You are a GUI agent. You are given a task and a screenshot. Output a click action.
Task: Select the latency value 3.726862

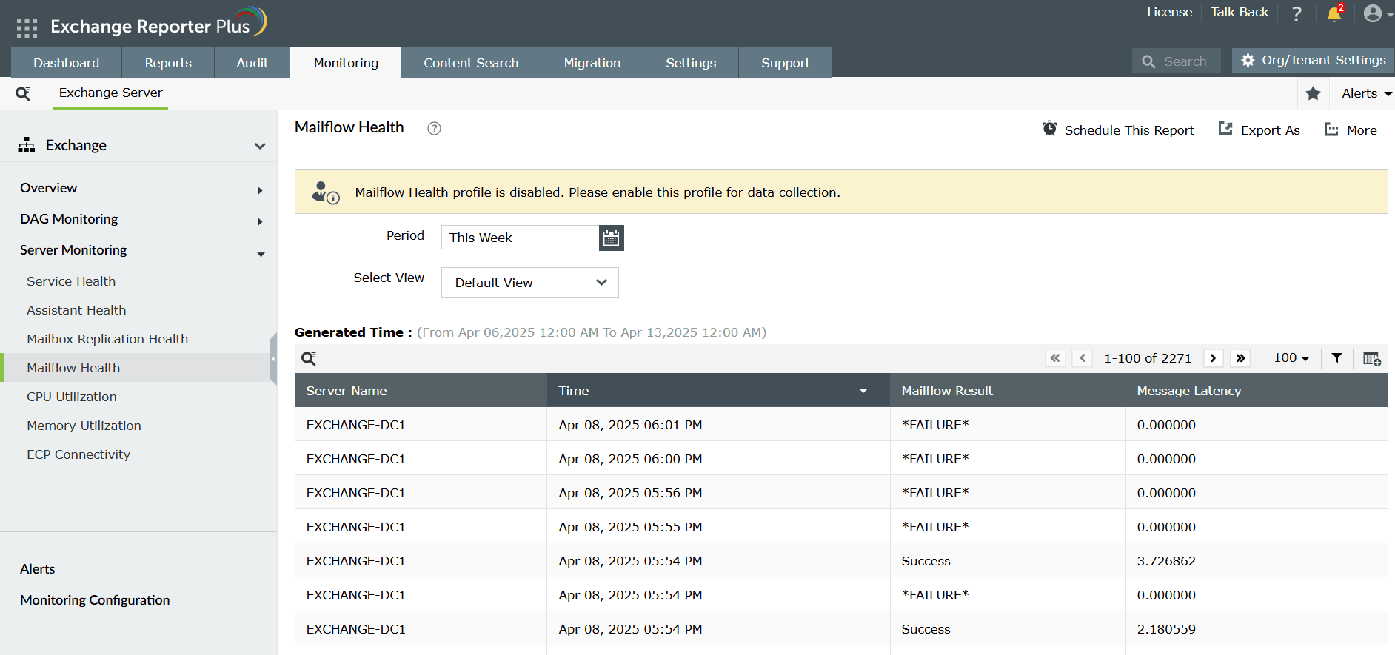pos(1166,561)
